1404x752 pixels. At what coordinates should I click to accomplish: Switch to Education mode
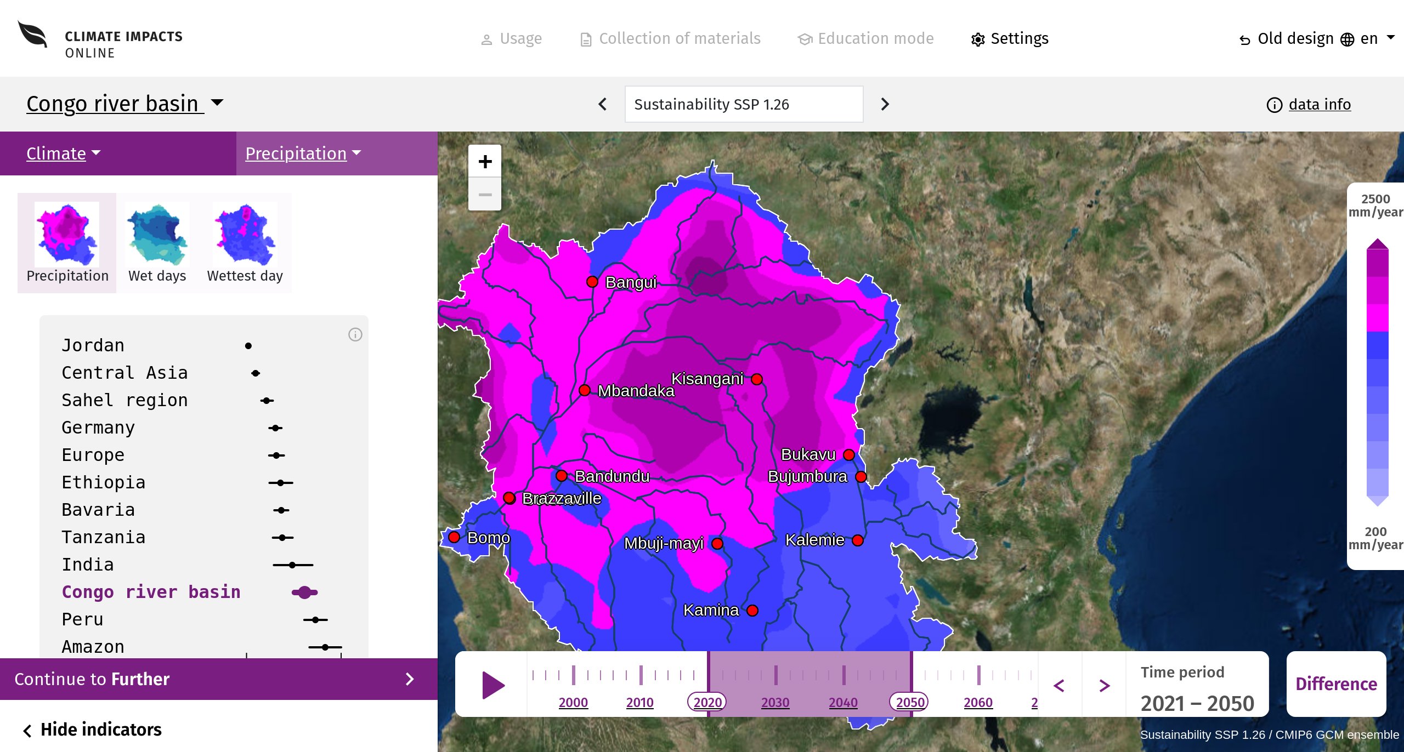(x=865, y=39)
